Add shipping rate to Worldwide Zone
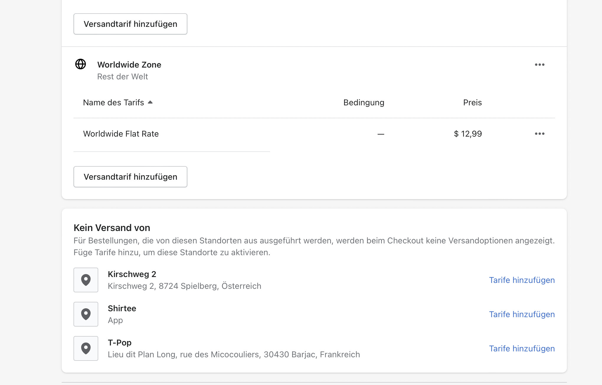Viewport: 602px width, 385px height. point(130,177)
